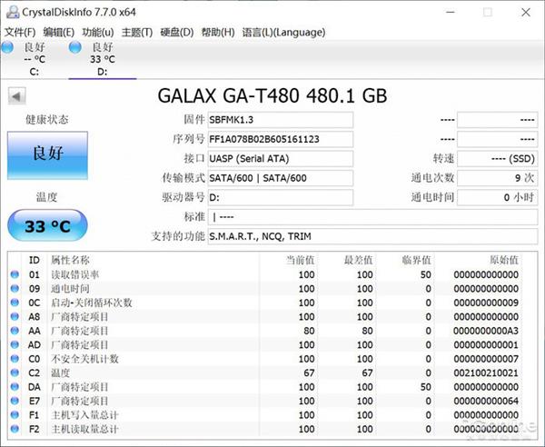
Task: Click the power on hours field 0 小时
Action: coord(498,197)
